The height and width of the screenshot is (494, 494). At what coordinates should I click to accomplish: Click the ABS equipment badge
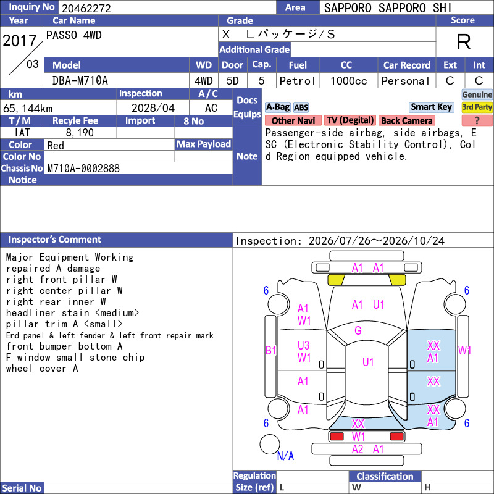click(x=301, y=107)
